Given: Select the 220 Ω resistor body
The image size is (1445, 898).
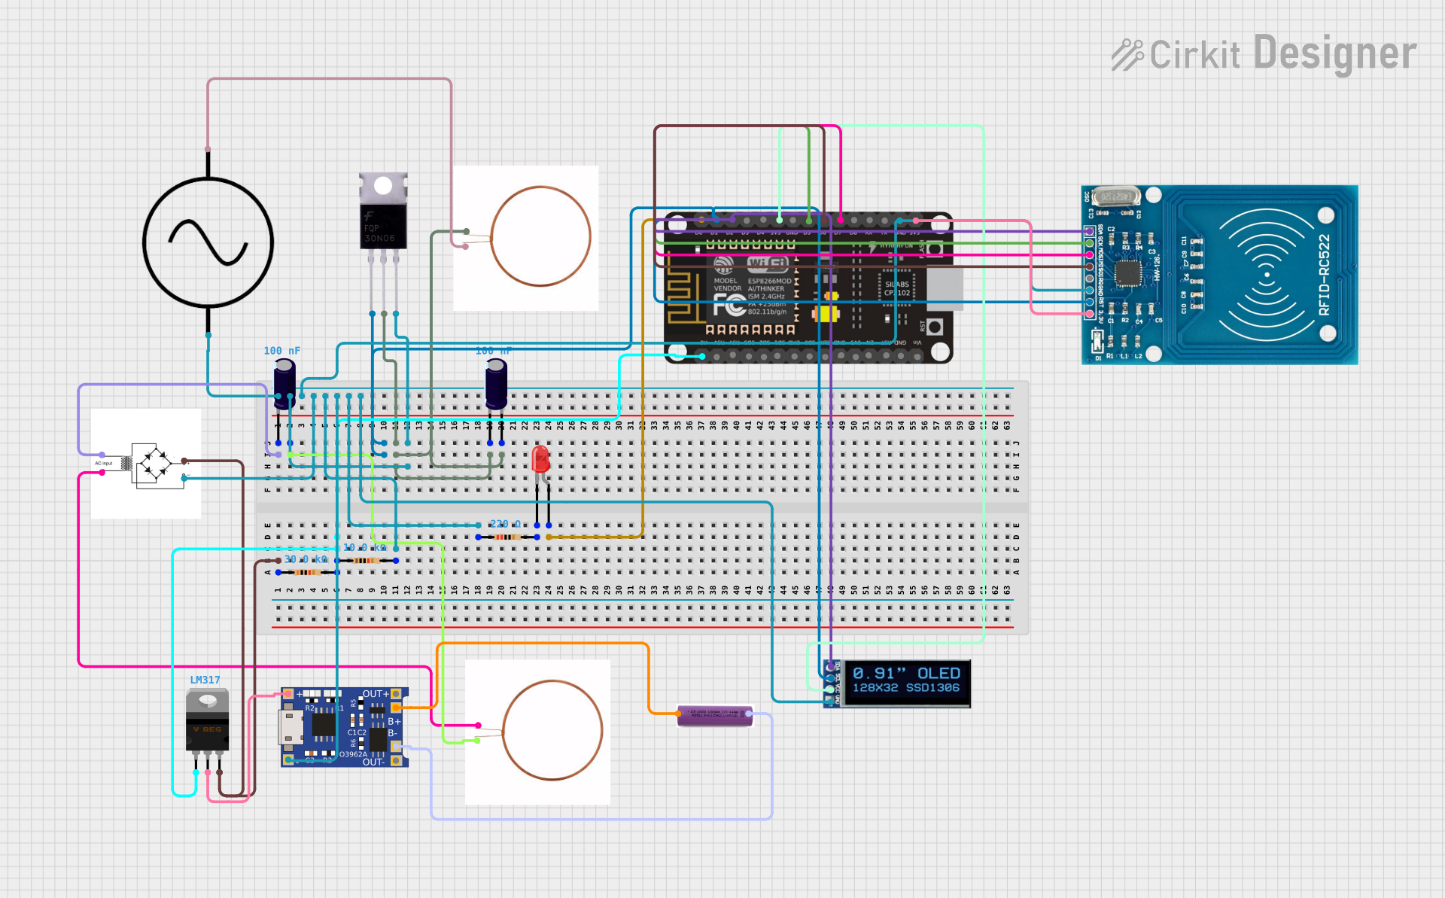Looking at the screenshot, I should click(x=507, y=537).
